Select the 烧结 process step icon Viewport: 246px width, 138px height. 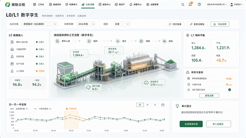click(141, 41)
